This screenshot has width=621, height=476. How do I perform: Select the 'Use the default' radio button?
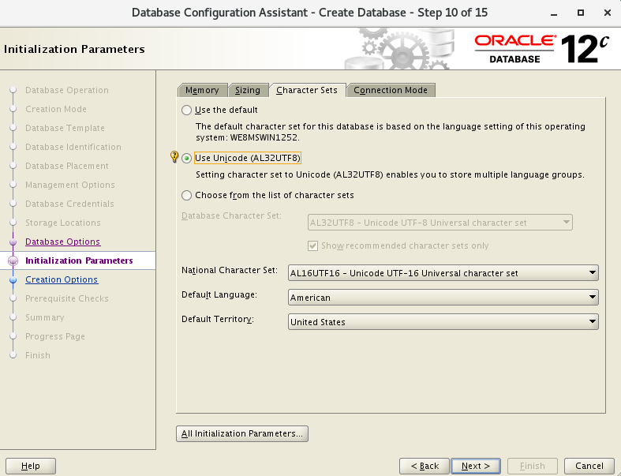click(x=187, y=110)
